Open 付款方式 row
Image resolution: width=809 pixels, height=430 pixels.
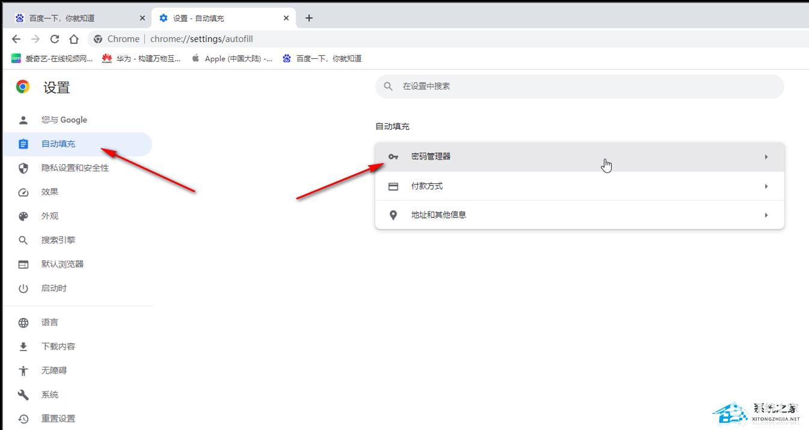click(580, 186)
